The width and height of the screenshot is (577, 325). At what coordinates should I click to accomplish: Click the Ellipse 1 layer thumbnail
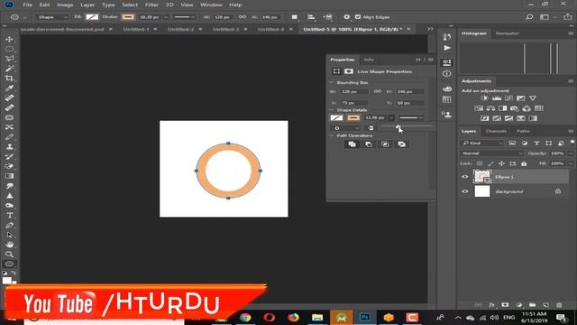click(x=482, y=177)
